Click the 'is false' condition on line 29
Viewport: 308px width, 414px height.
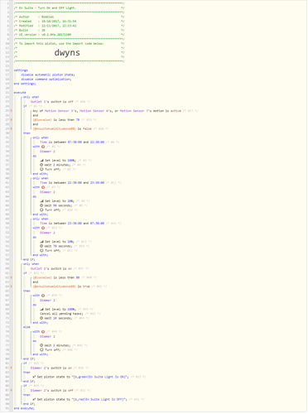click(x=62, y=129)
